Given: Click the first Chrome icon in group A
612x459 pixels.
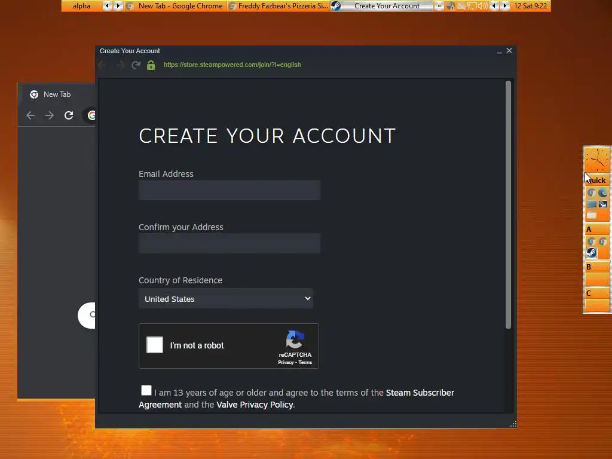Looking at the screenshot, I should 591,241.
